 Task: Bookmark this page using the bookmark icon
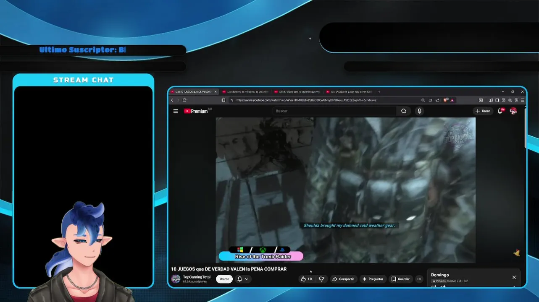point(223,100)
